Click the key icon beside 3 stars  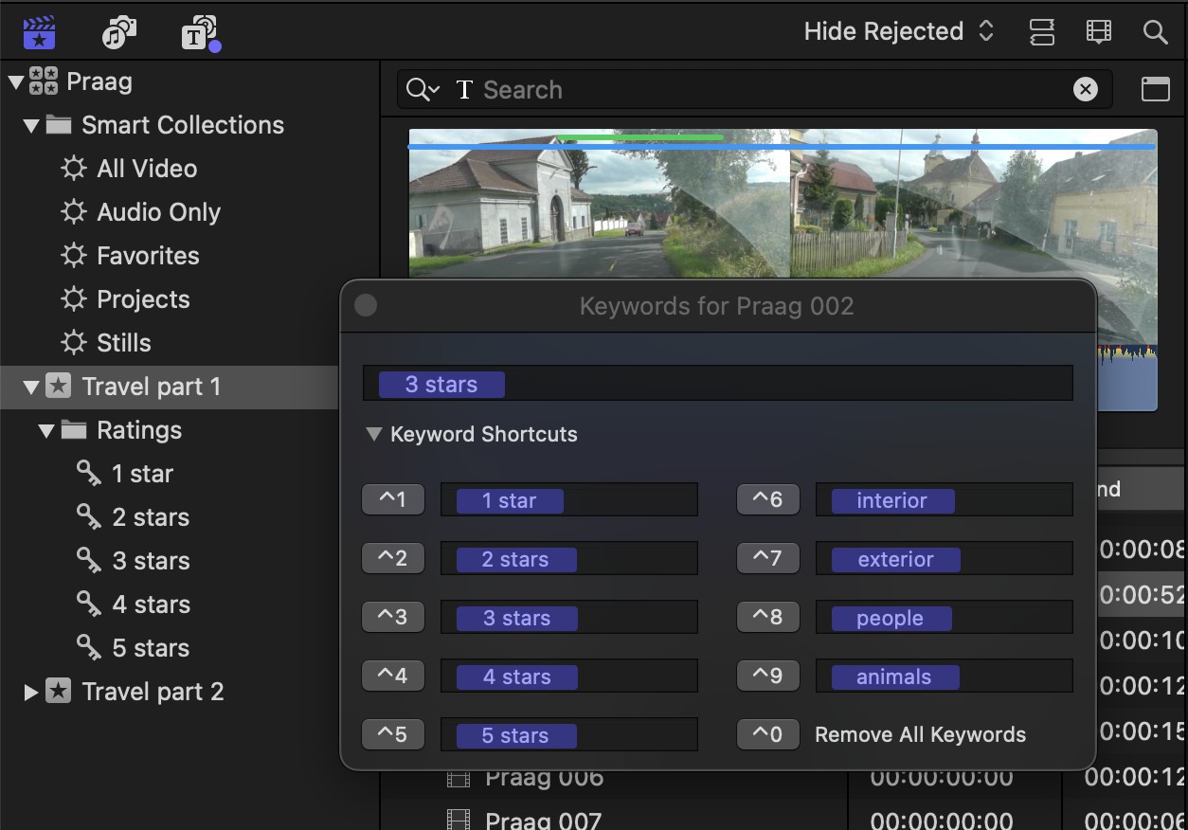(89, 561)
